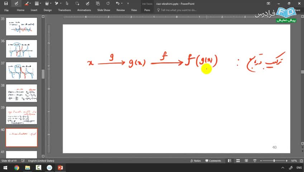Fit slide to current window
Image resolution: width=304 pixels, height=172 pixels.
point(301,161)
